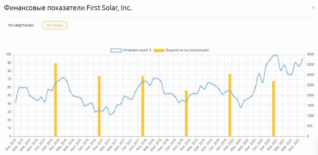Click the stock line low in Mar. 2020
Screen dimensions: 318x155
[x=241, y=107]
